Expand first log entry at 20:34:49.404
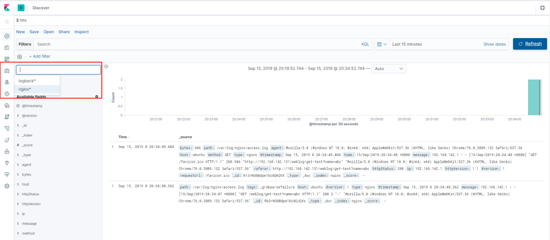The image size is (550, 240). pos(113,146)
